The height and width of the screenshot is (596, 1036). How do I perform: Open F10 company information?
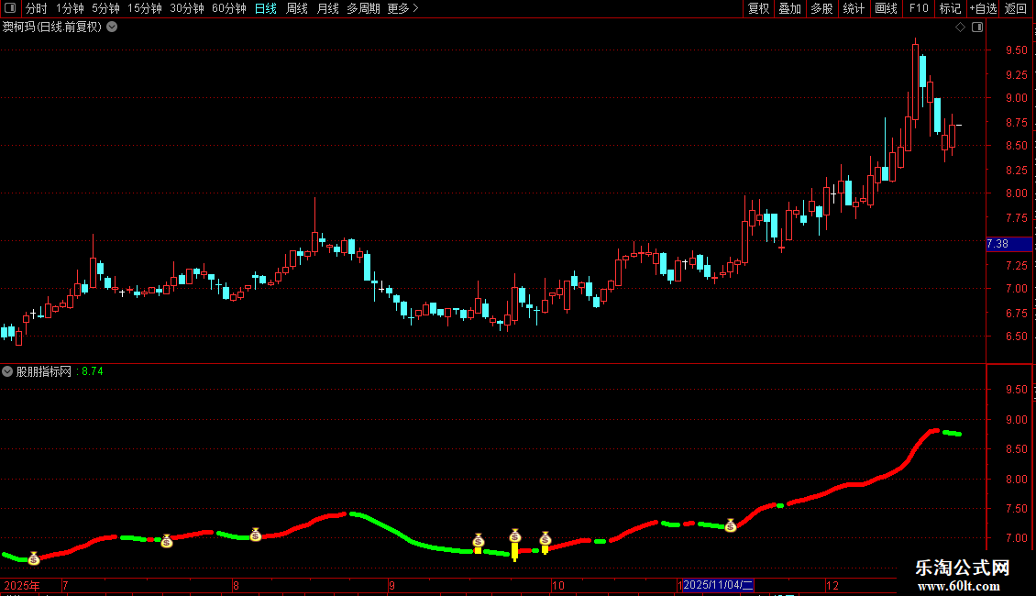coord(919,8)
